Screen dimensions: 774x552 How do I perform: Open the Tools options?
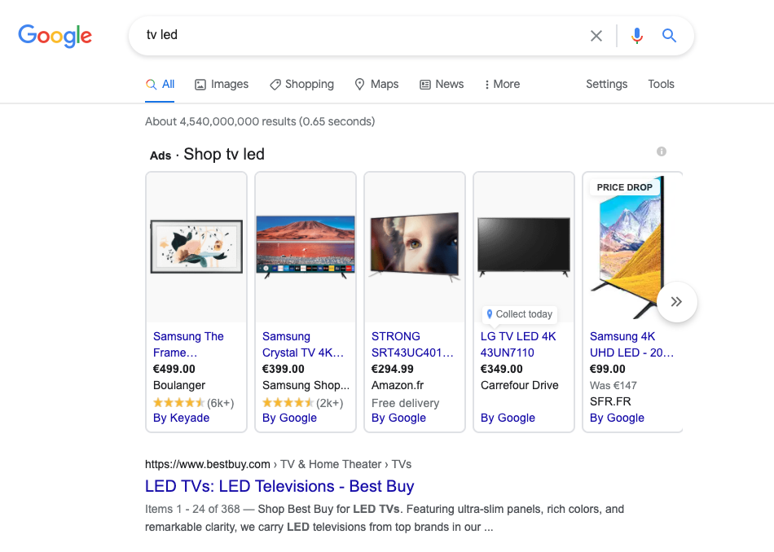[x=661, y=85]
